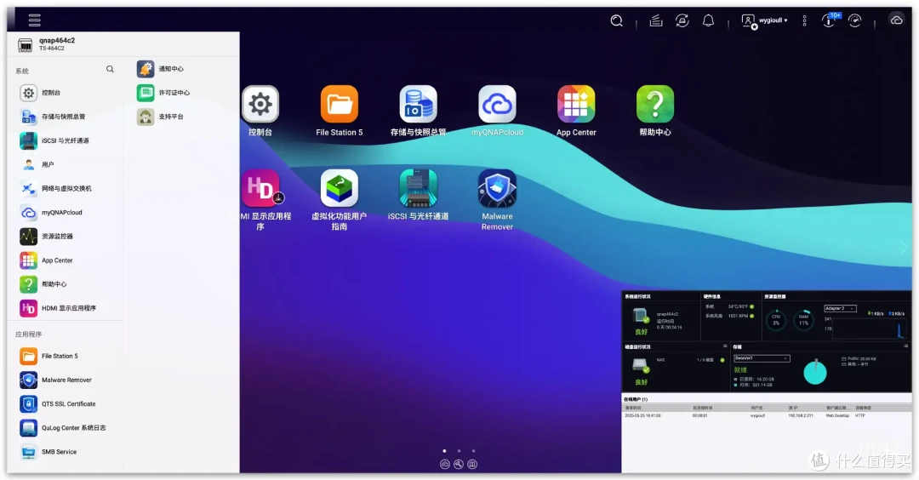The image size is (919, 480).
Task: Go to next desktop page arrow
Action: coord(904,248)
